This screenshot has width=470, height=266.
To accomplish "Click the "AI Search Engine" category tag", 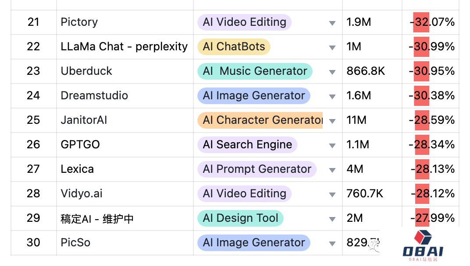I will (247, 145).
